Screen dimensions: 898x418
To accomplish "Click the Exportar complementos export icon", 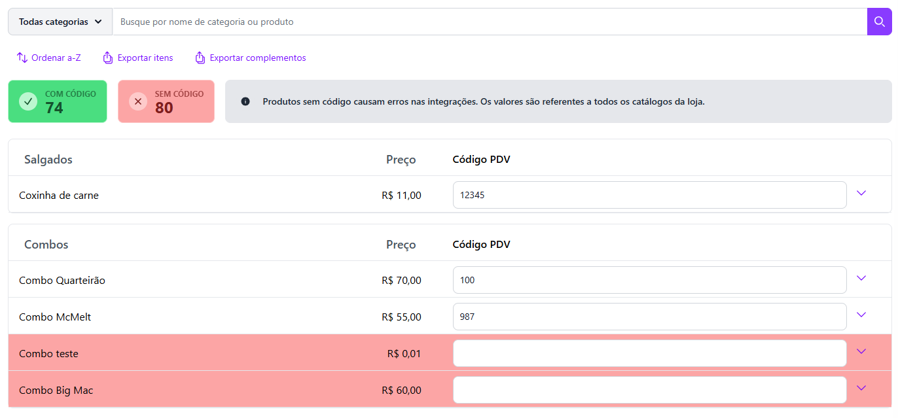I will point(200,58).
